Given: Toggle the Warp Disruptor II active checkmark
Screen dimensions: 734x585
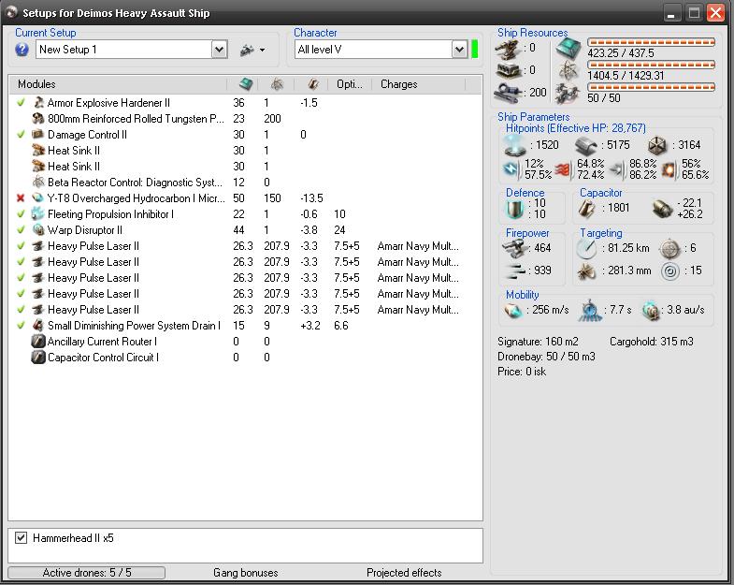Looking at the screenshot, I should [21, 229].
